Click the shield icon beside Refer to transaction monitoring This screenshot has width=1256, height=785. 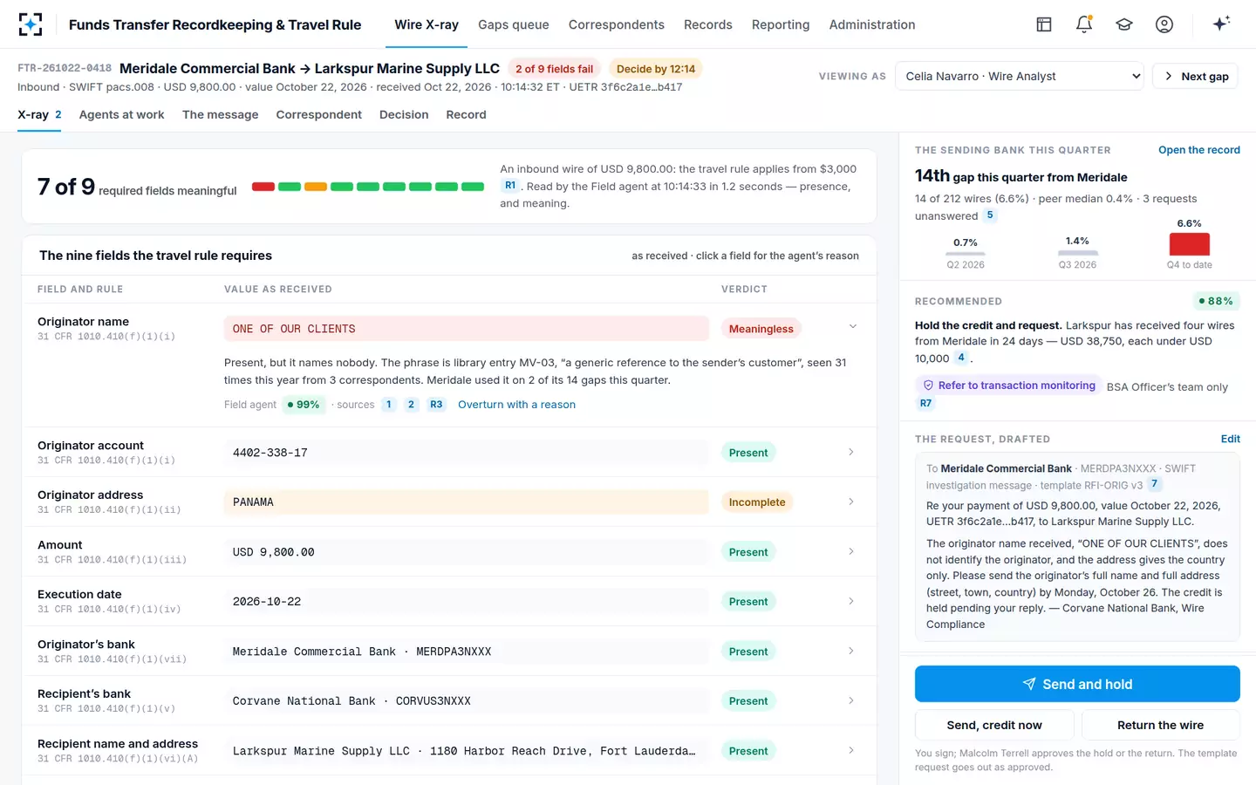tap(928, 386)
